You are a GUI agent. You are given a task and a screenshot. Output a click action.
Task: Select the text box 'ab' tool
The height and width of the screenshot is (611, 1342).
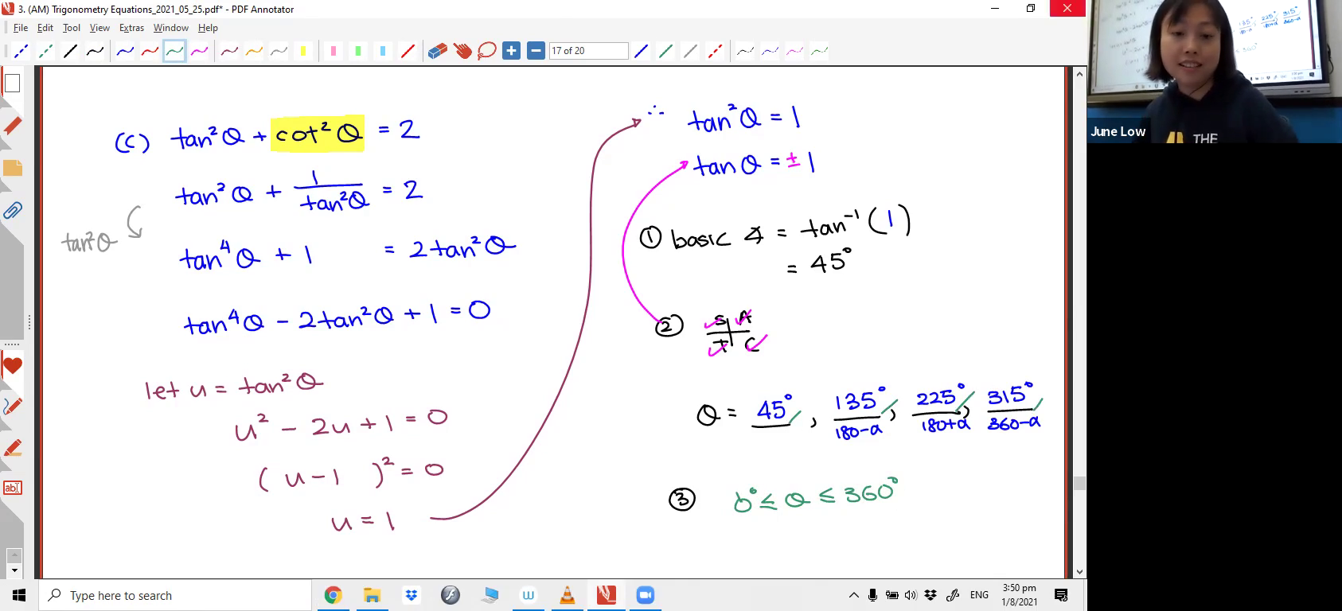12,488
